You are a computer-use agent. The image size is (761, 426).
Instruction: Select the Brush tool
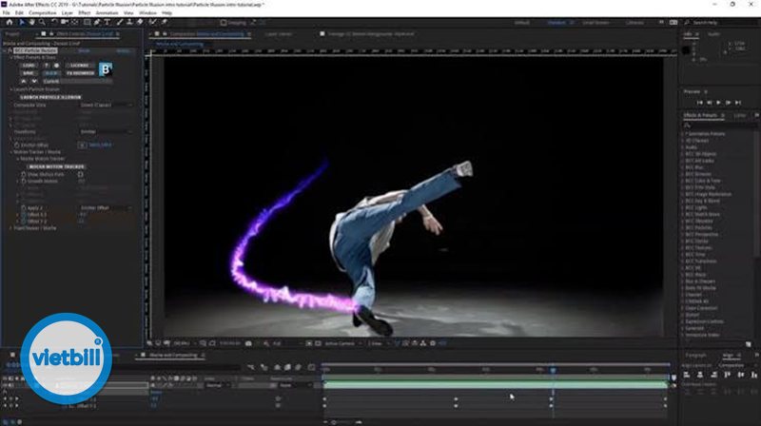[x=120, y=22]
